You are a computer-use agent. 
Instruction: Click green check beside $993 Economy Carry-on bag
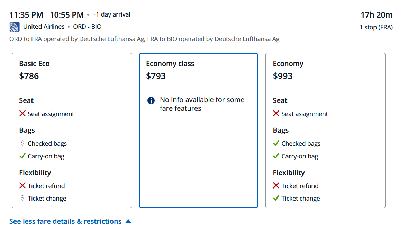point(276,156)
